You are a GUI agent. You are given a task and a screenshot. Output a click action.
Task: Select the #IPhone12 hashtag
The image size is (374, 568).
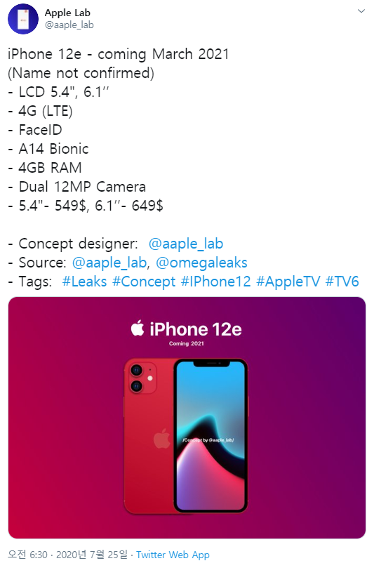coord(216,282)
